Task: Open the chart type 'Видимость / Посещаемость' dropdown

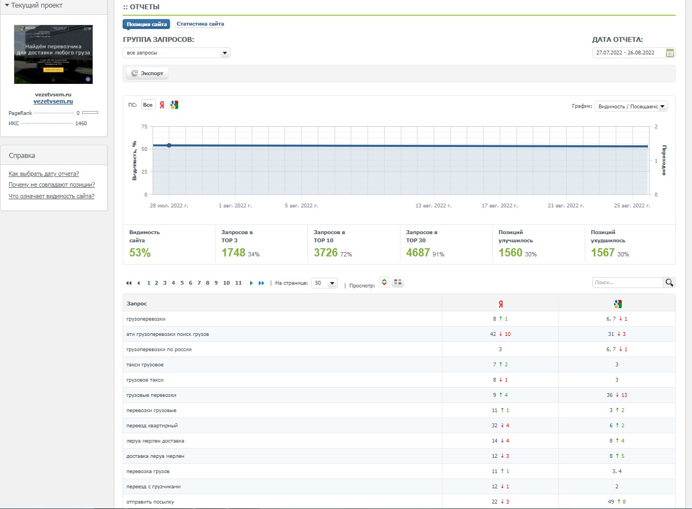Action: click(x=631, y=106)
